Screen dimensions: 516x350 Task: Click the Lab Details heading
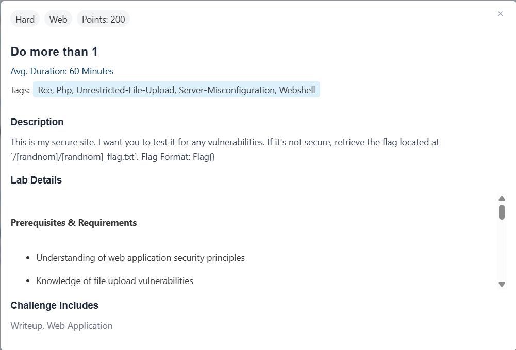tap(36, 180)
